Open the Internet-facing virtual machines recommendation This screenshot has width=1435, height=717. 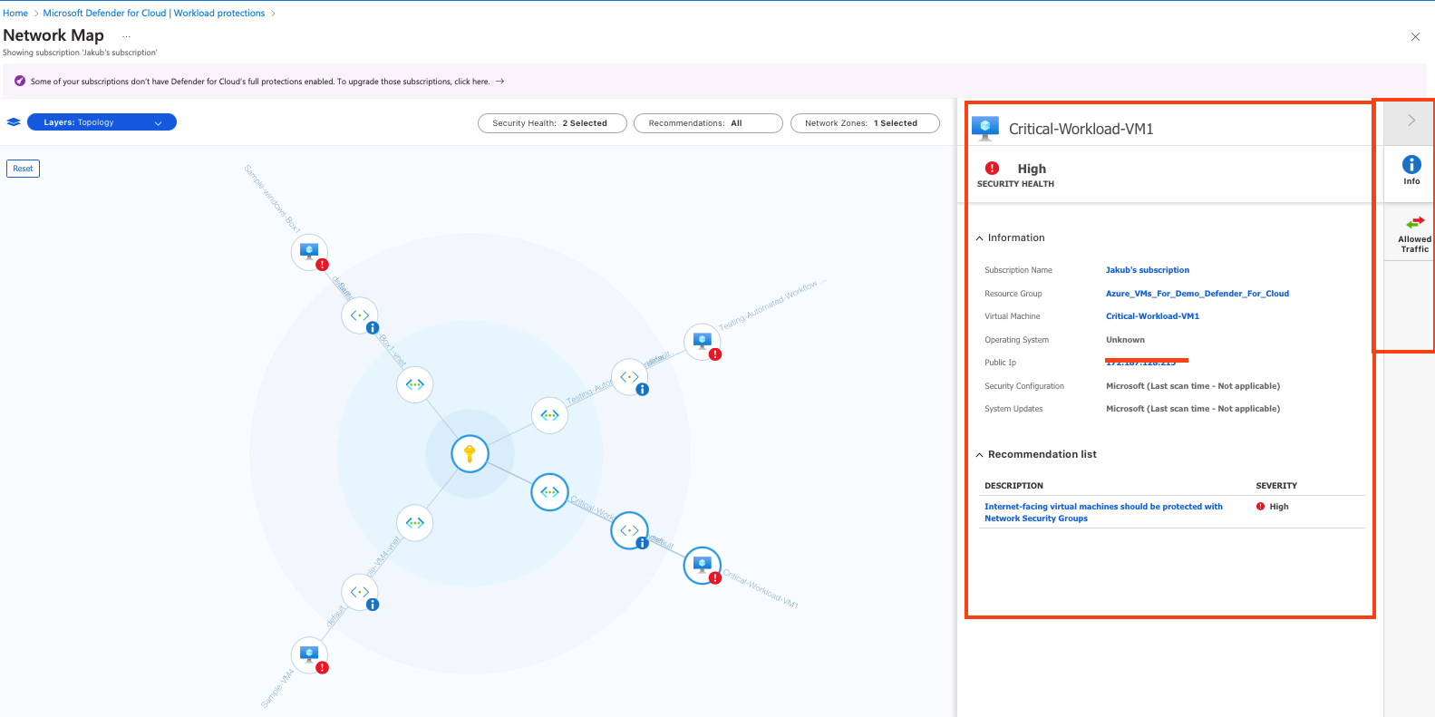[x=1103, y=512]
